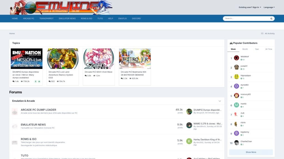This screenshot has height=159, width=284.
Task: Open bigdenny's letter B avatar
Action: [x=236, y=133]
